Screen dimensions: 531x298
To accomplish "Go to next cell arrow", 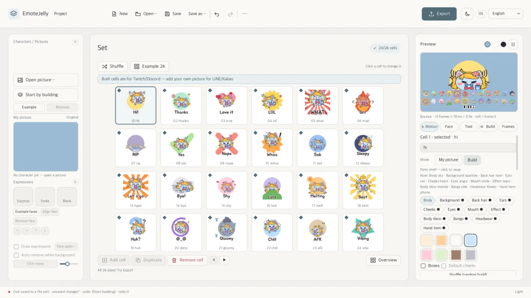I will (x=224, y=260).
